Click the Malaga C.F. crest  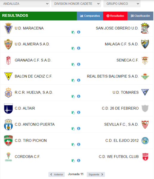tap(145, 44)
